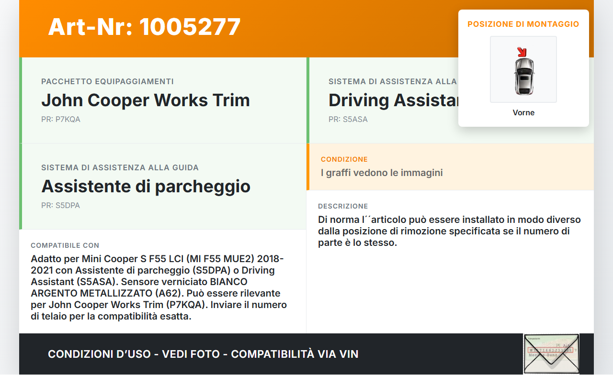Click the POSIZIONE DI MONTAGGIO heading
The image size is (613, 375).
pyautogui.click(x=523, y=24)
